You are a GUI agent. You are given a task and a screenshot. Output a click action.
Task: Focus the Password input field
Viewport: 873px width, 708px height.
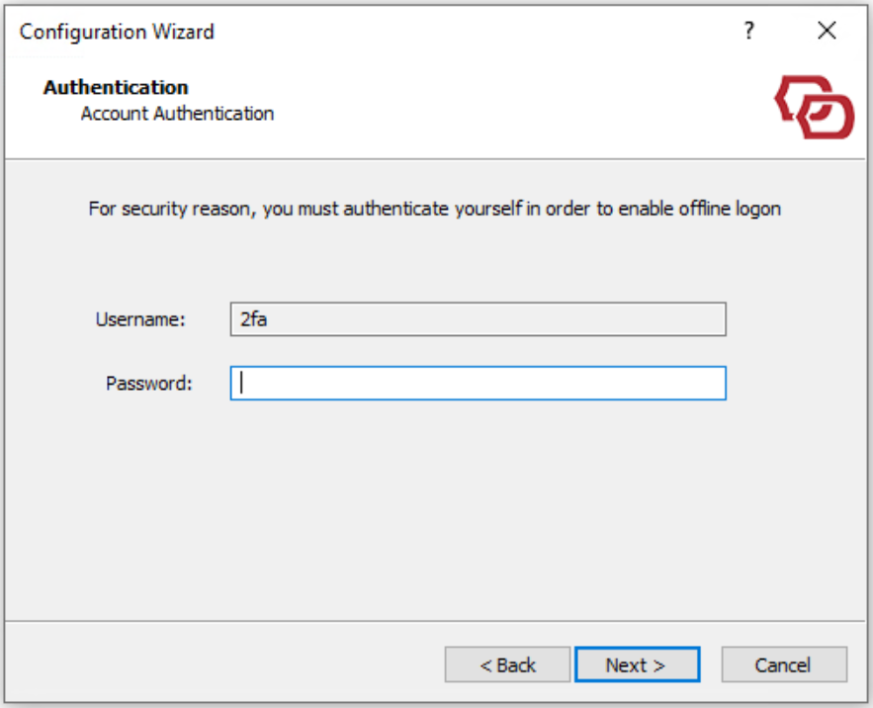(x=479, y=384)
